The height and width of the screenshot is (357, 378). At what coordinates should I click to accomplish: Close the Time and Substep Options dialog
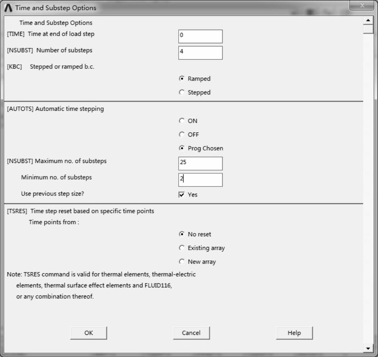click(x=362, y=6)
